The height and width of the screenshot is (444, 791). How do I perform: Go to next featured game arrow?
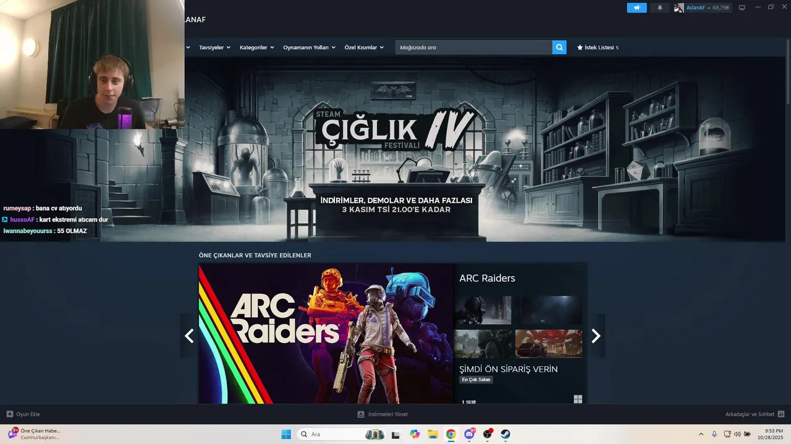point(596,335)
